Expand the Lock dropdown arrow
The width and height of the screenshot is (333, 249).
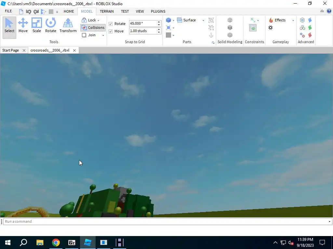coord(98,20)
